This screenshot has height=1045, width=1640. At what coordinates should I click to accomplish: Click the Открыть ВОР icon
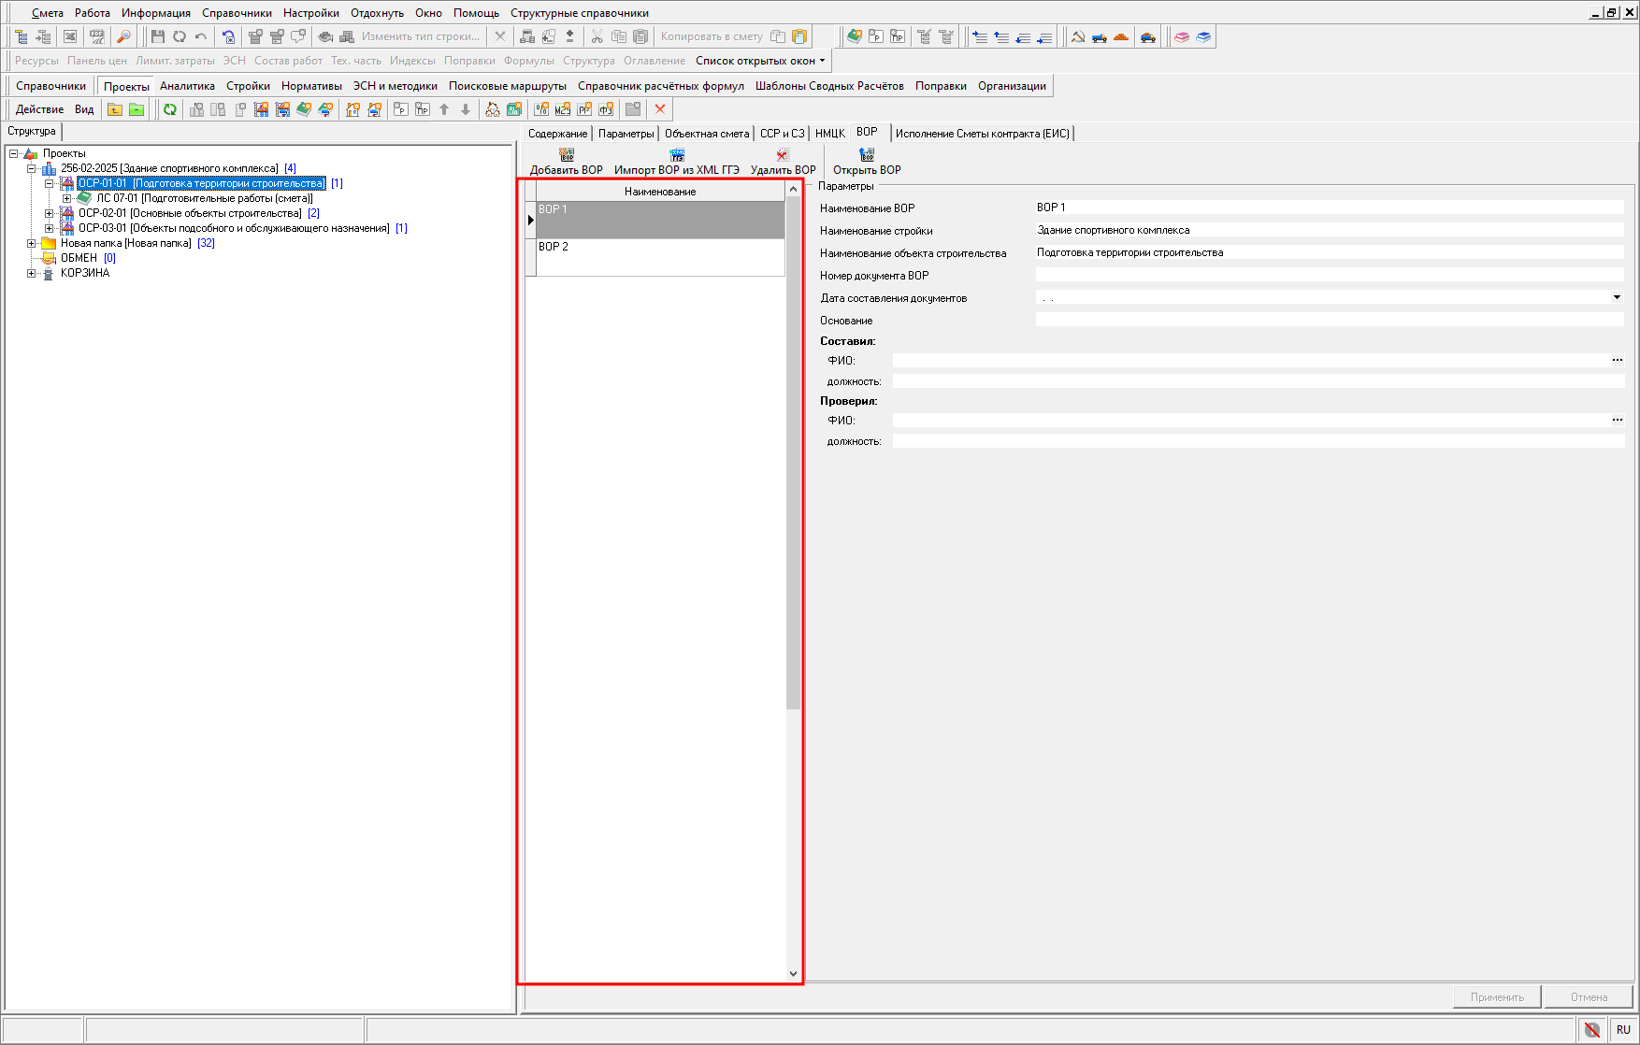coord(867,155)
